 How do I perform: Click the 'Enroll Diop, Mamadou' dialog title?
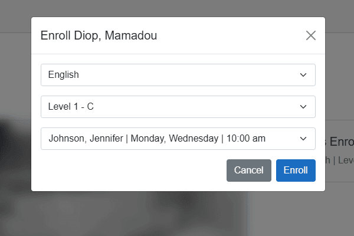point(99,35)
